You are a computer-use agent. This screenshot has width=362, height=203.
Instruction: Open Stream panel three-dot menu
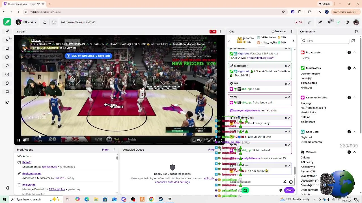pyautogui.click(x=220, y=32)
